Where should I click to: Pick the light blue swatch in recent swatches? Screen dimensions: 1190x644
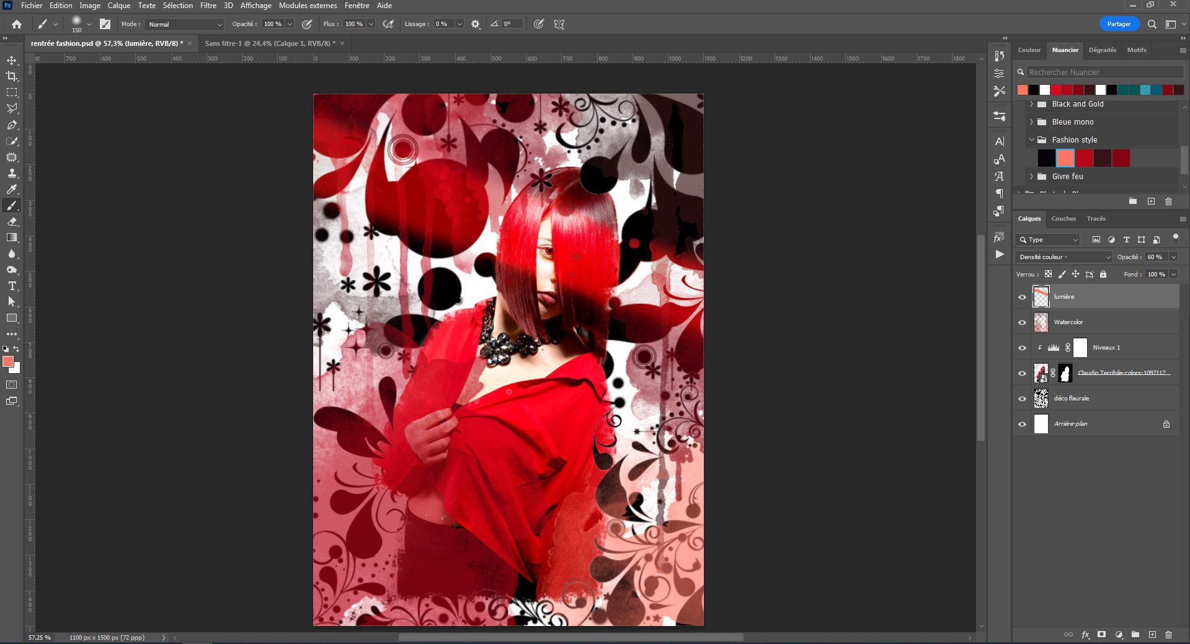pyautogui.click(x=1145, y=90)
